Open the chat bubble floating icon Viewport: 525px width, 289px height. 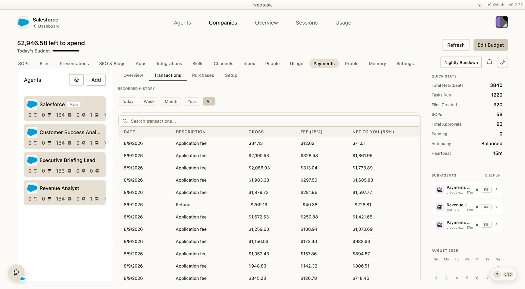[x=16, y=272]
